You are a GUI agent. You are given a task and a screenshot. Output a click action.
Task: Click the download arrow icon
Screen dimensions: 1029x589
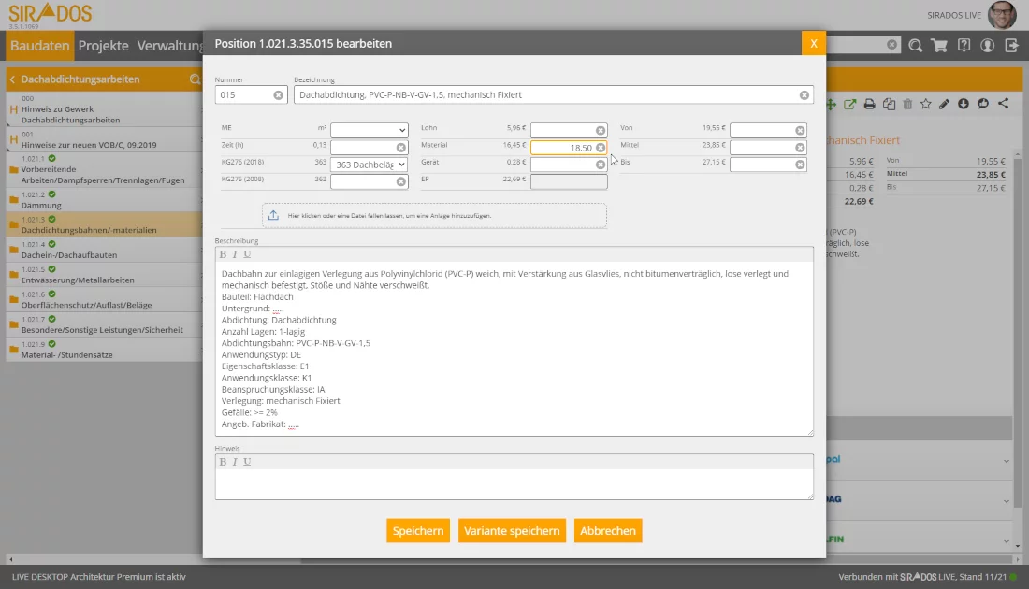(x=964, y=104)
